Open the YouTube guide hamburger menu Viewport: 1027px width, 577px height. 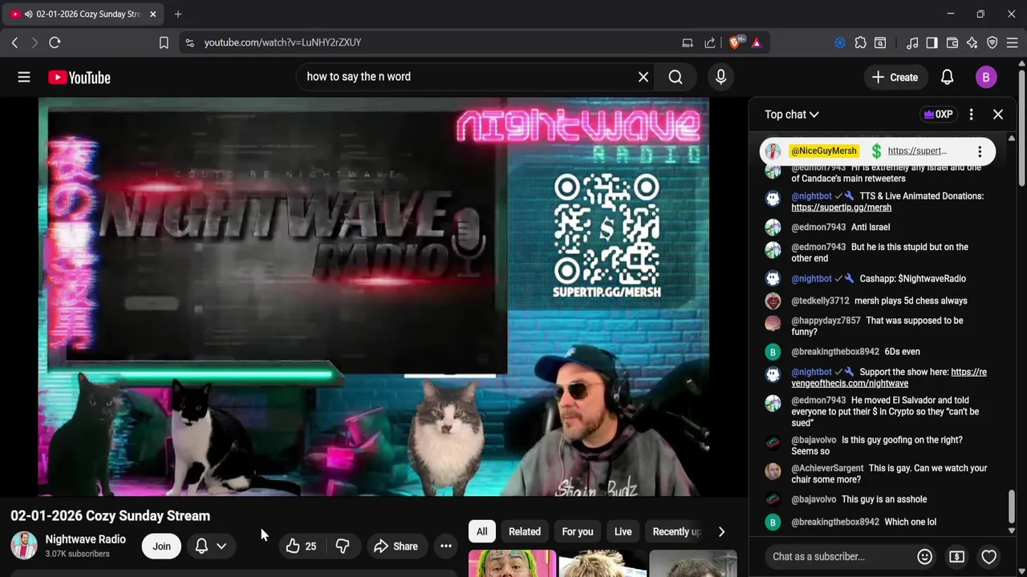click(x=24, y=77)
